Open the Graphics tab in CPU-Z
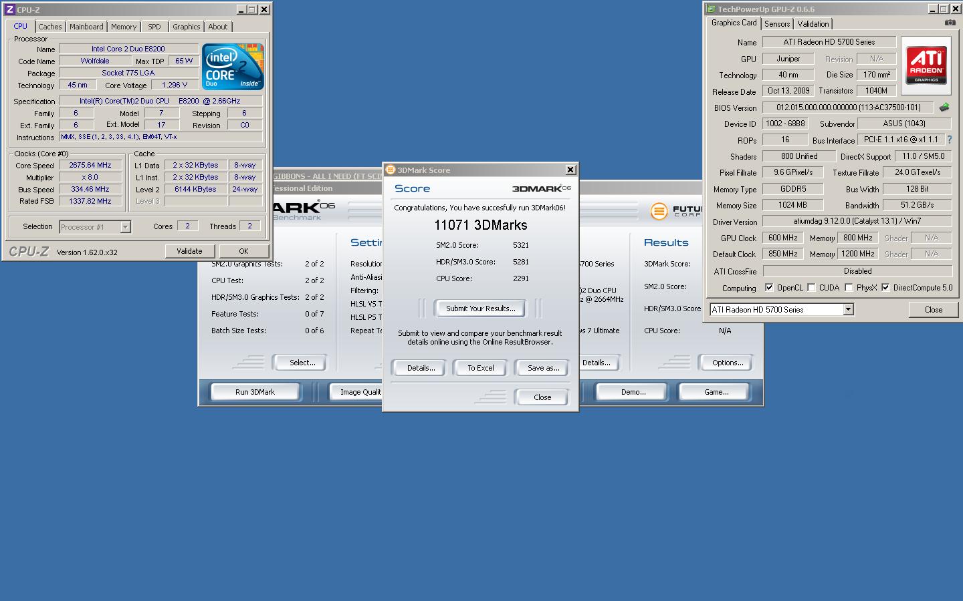Screen dimensions: 963x601 pos(186,27)
